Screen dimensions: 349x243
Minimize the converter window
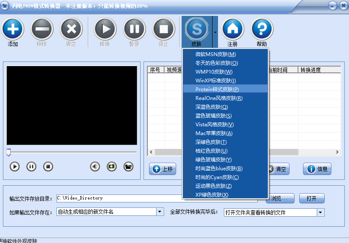(x=333, y=6)
